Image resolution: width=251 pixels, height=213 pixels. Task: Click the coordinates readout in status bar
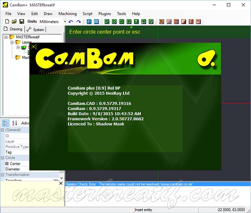(231, 210)
